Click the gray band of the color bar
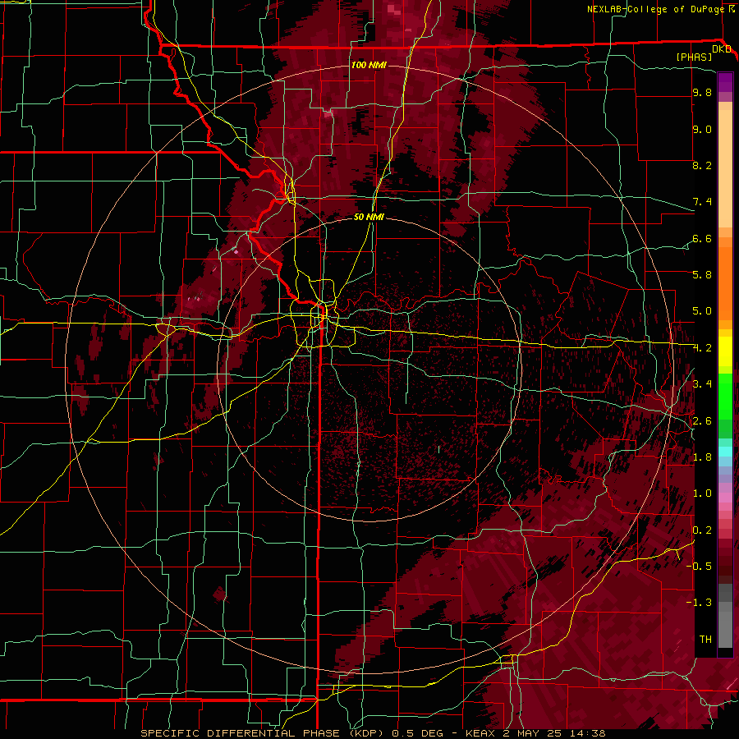Viewport: 739px width, 739px height. tap(725, 616)
